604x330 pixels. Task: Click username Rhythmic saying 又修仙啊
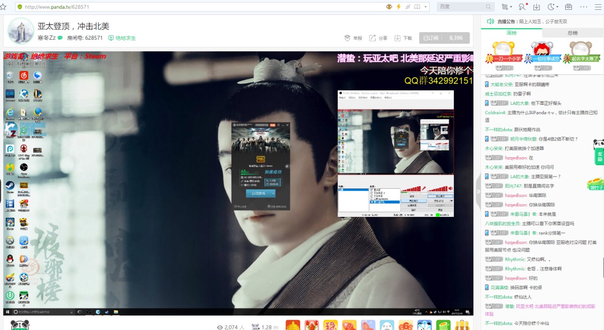pyautogui.click(x=515, y=259)
